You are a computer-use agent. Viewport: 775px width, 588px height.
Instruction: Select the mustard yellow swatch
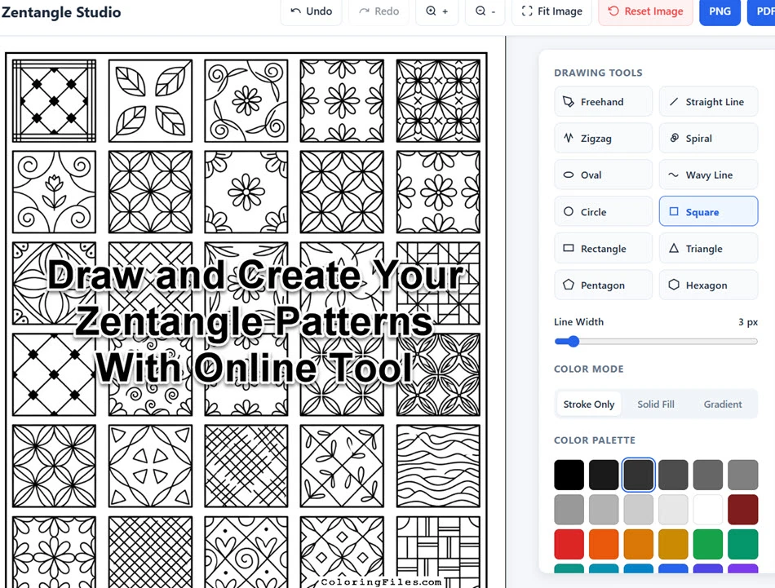pos(673,544)
